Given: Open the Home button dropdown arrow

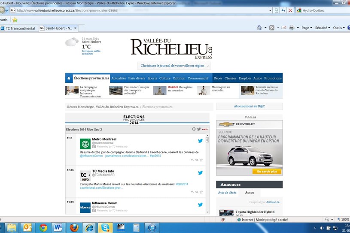Looking at the screenshot, I should pyautogui.click(x=265, y=28).
